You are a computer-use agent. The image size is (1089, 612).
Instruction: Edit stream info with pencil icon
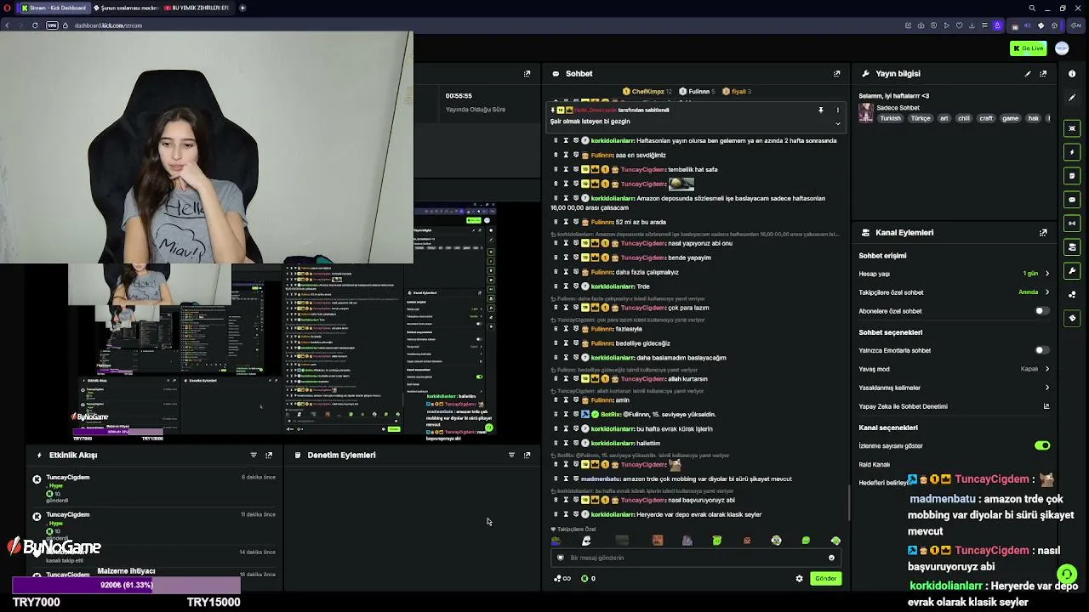click(x=1028, y=74)
